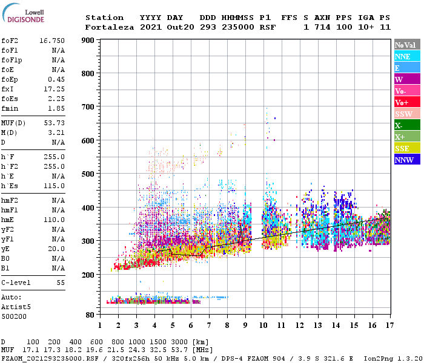Click the h`F value 255.0
This screenshot has width=424, height=363.
click(54, 157)
